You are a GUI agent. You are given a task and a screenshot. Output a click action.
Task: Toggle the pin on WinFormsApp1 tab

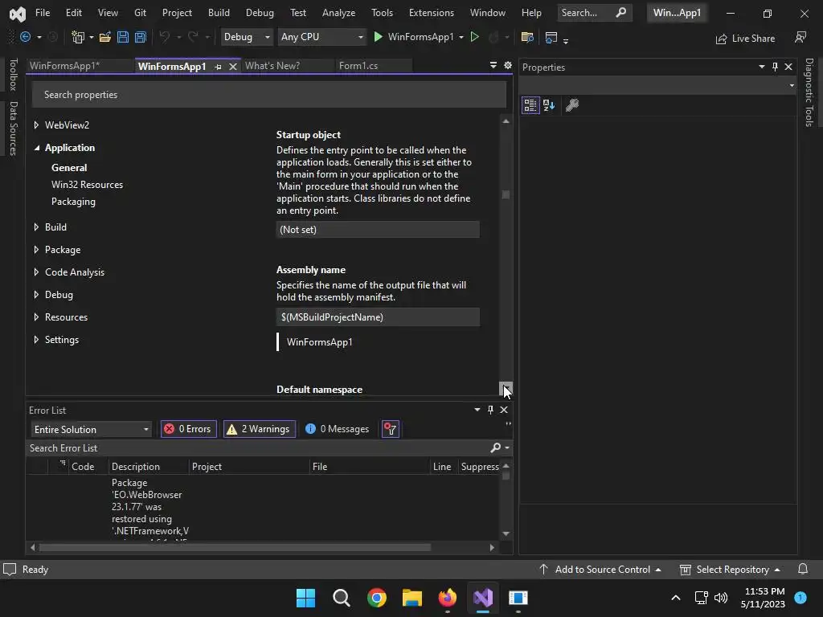(x=218, y=67)
